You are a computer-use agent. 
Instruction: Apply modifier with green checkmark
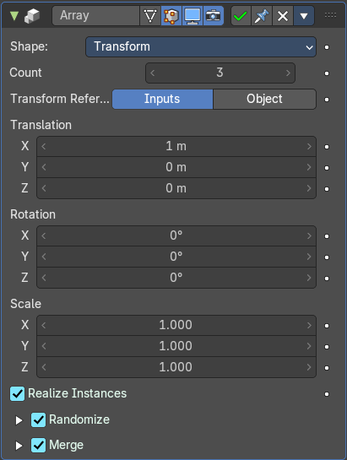click(x=241, y=15)
